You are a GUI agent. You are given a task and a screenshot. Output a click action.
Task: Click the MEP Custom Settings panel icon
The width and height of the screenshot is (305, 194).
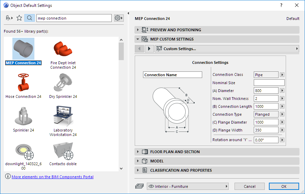[145, 39]
